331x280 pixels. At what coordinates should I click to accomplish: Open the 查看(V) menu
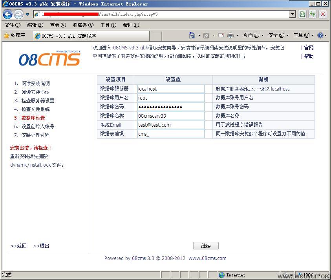coord(58,25)
